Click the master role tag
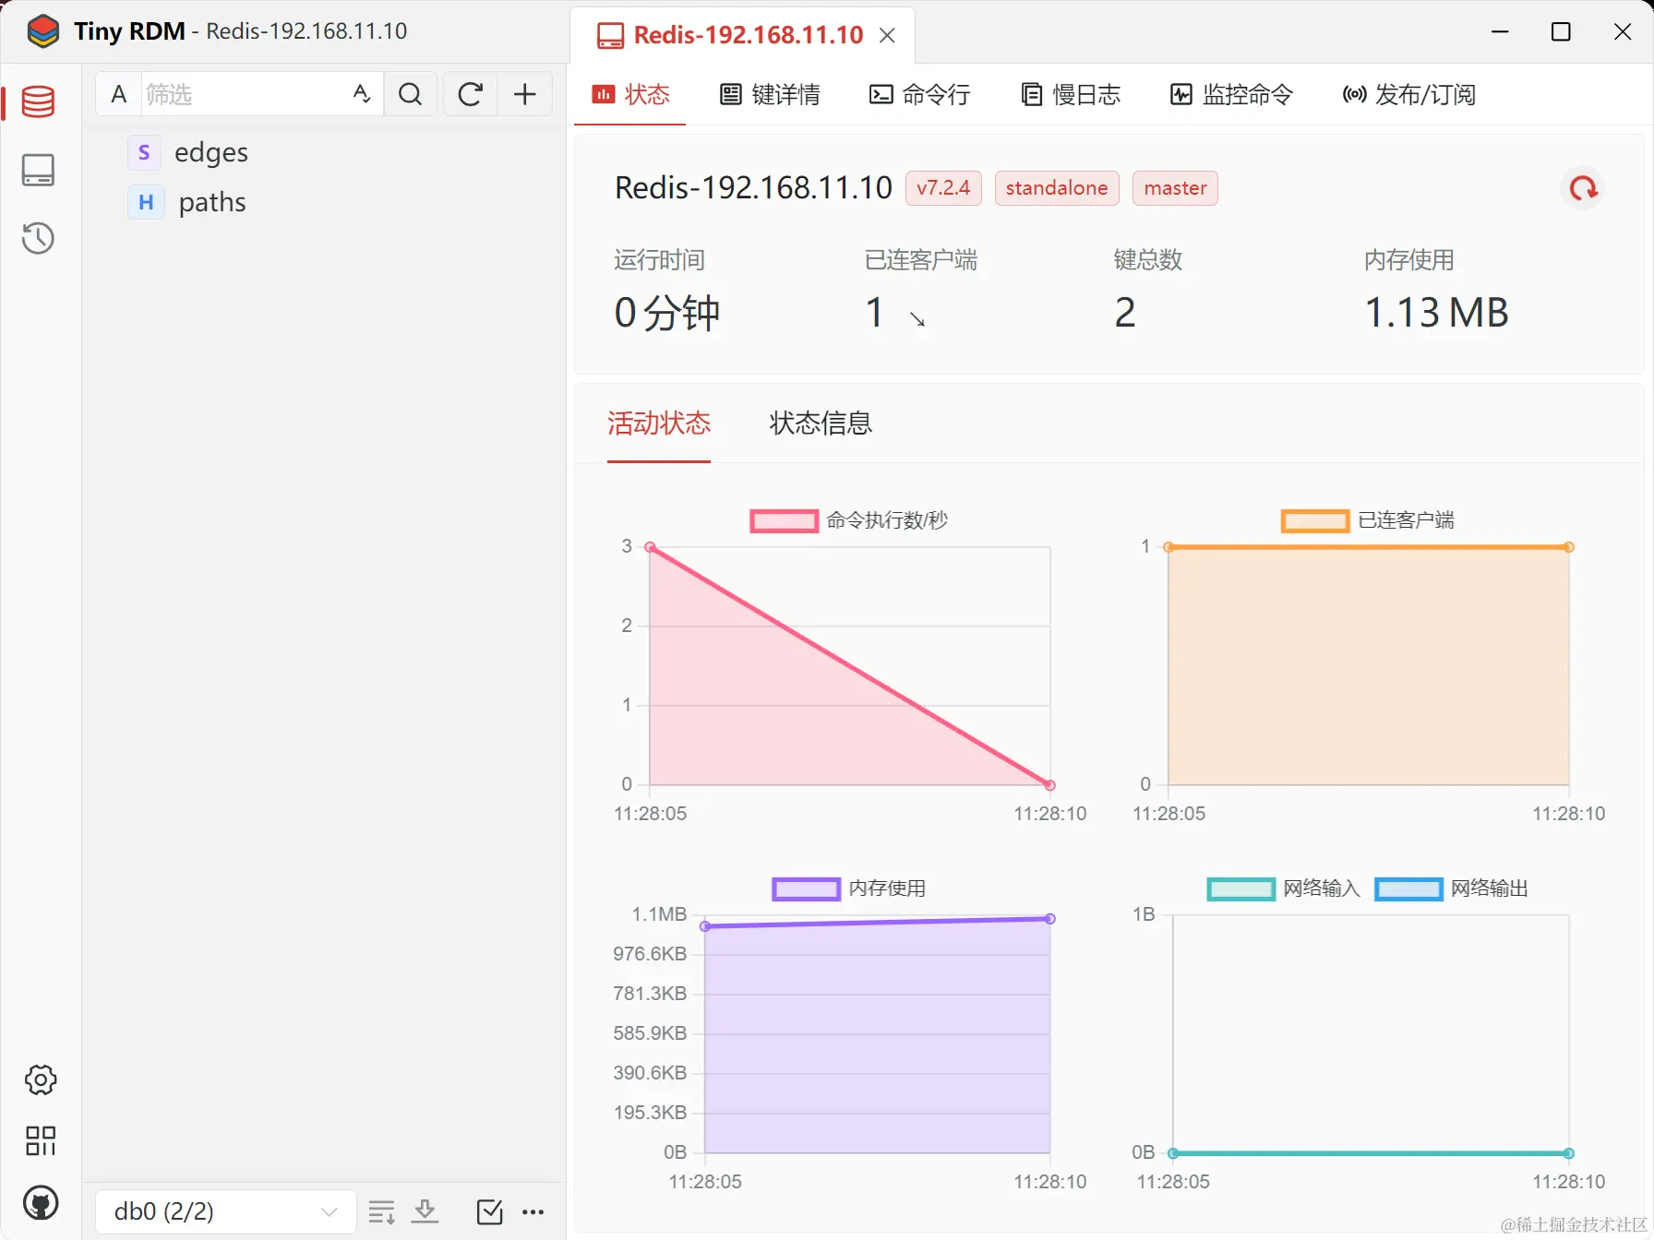 (1175, 188)
